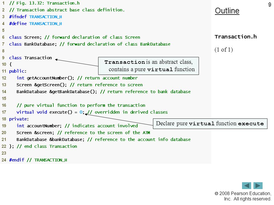Click slide number 9
274x205 pixels.
pyautogui.click(x=270, y=5)
